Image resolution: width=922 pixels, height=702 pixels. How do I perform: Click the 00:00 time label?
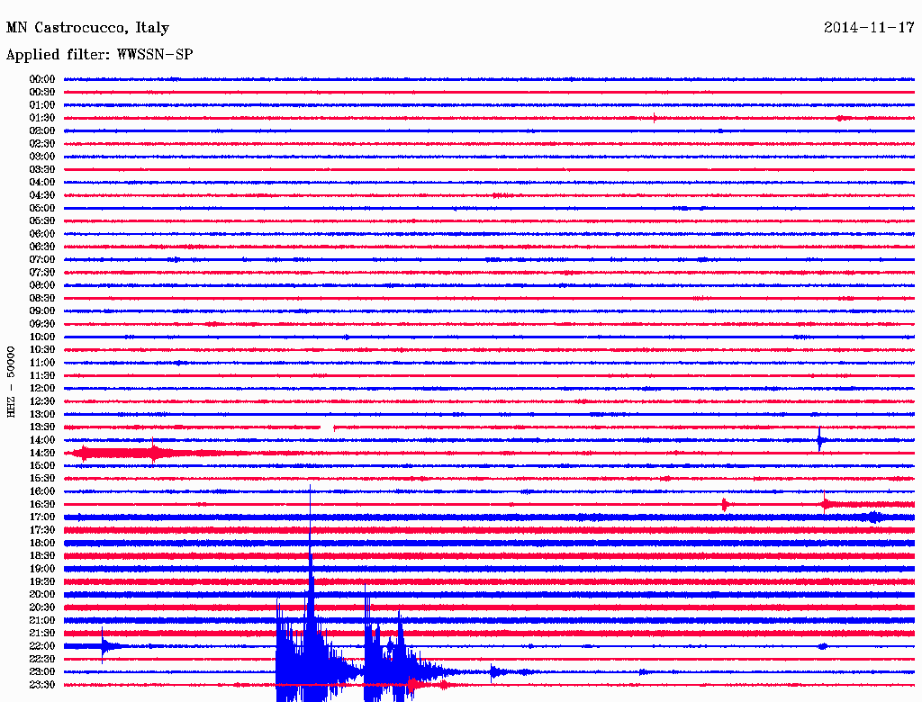[42, 79]
